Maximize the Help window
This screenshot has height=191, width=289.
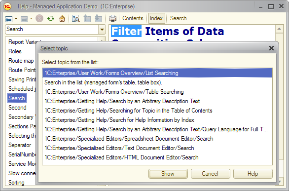point(271,6)
